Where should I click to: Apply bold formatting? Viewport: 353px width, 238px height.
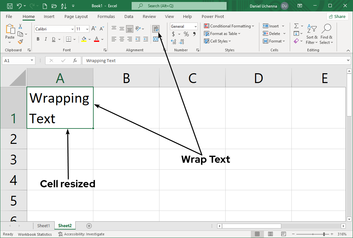pos(38,39)
